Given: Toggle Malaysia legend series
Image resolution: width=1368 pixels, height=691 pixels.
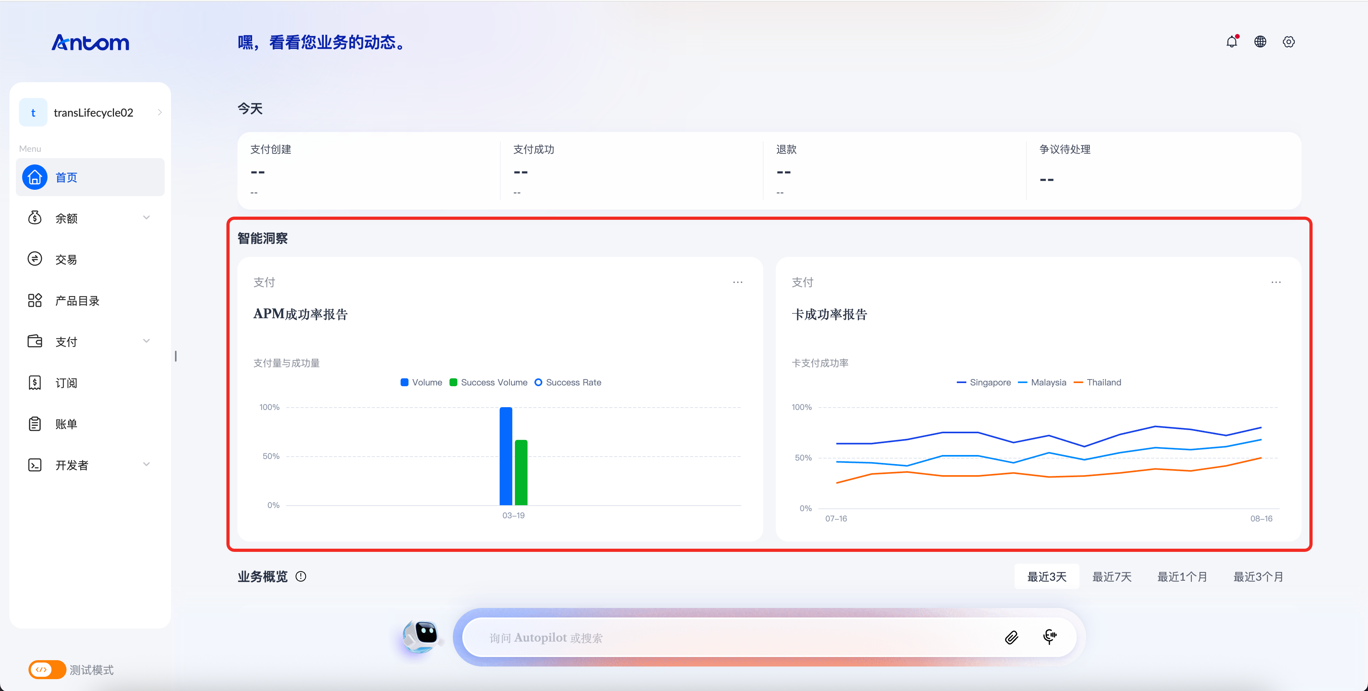Looking at the screenshot, I should [x=1042, y=382].
